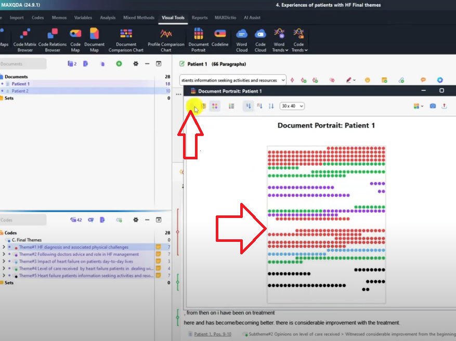Toggle activation dot for Theme#5 code
The height and width of the screenshot is (341, 456).
click(x=9, y=276)
